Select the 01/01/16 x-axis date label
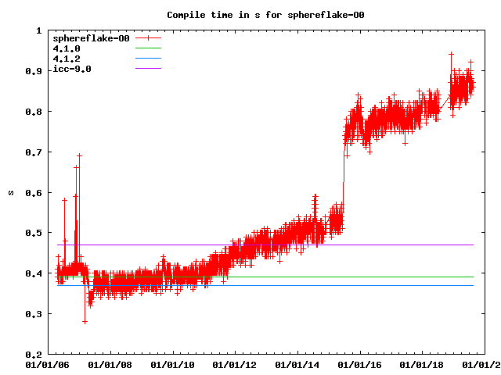The height and width of the screenshot is (375, 501). pos(360,364)
